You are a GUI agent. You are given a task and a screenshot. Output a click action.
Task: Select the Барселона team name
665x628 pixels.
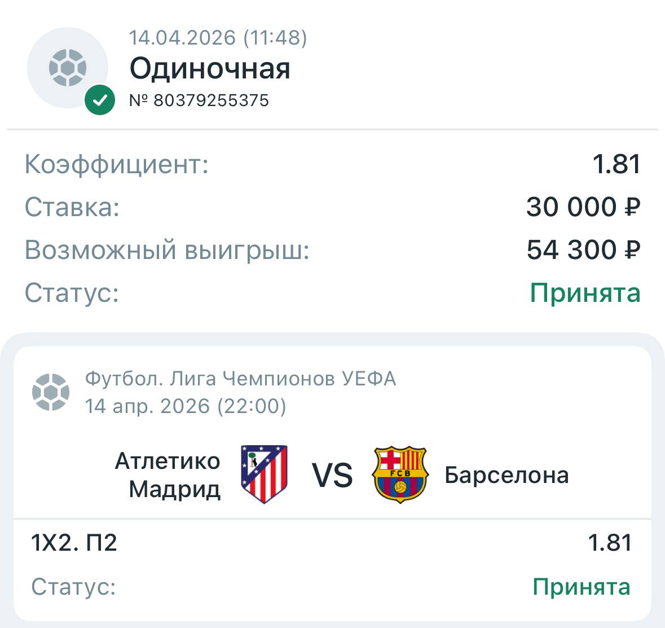(x=507, y=475)
